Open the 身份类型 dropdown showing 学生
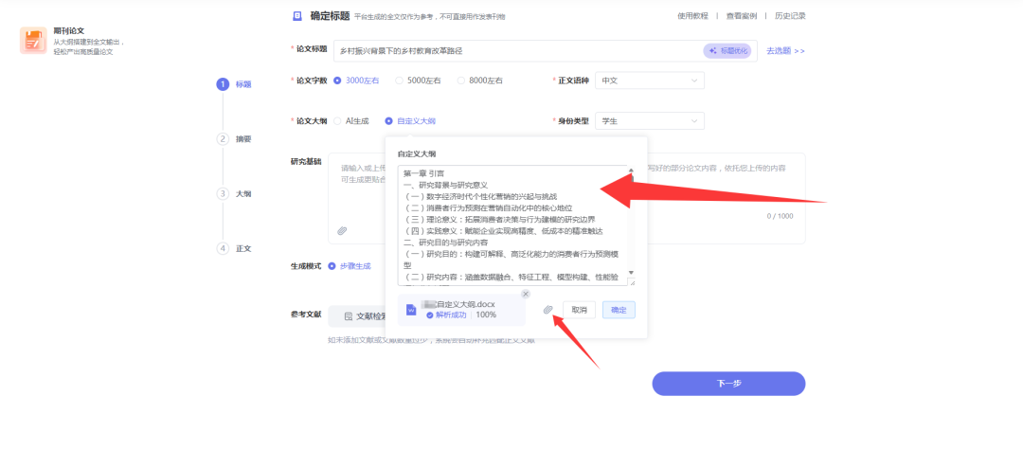 650,120
